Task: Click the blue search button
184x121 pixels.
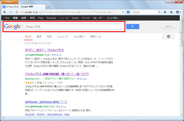Action: pos(133,27)
